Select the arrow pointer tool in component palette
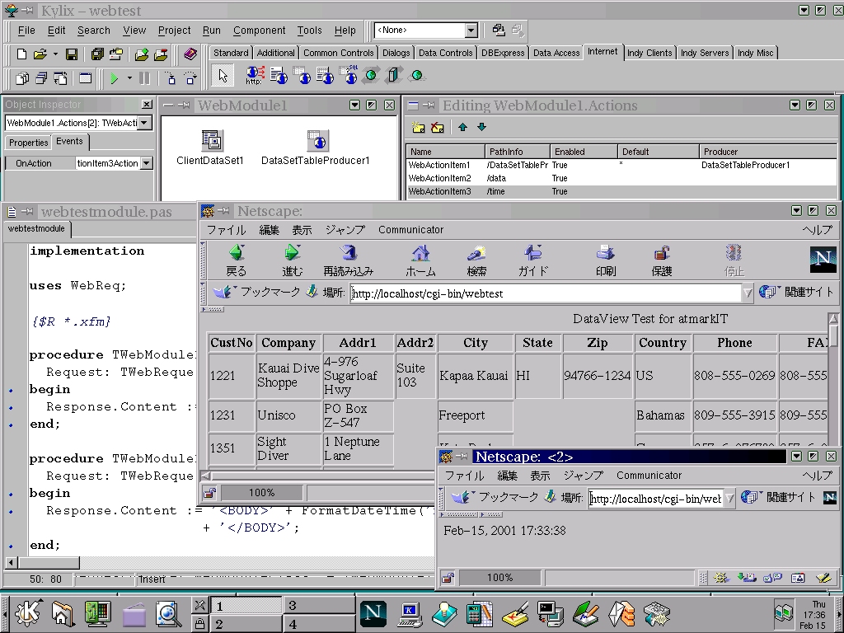The image size is (844, 633). pos(223,75)
